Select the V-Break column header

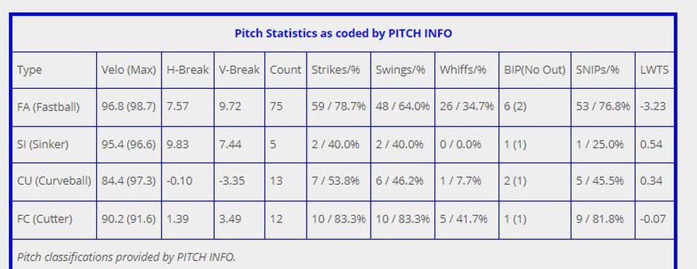click(239, 70)
